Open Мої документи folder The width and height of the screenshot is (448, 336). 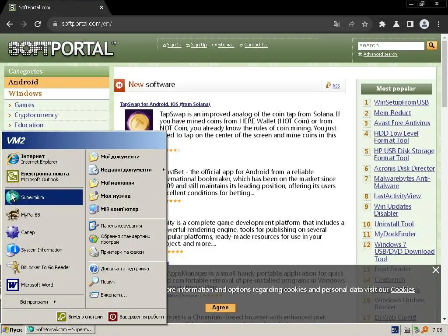126,157
